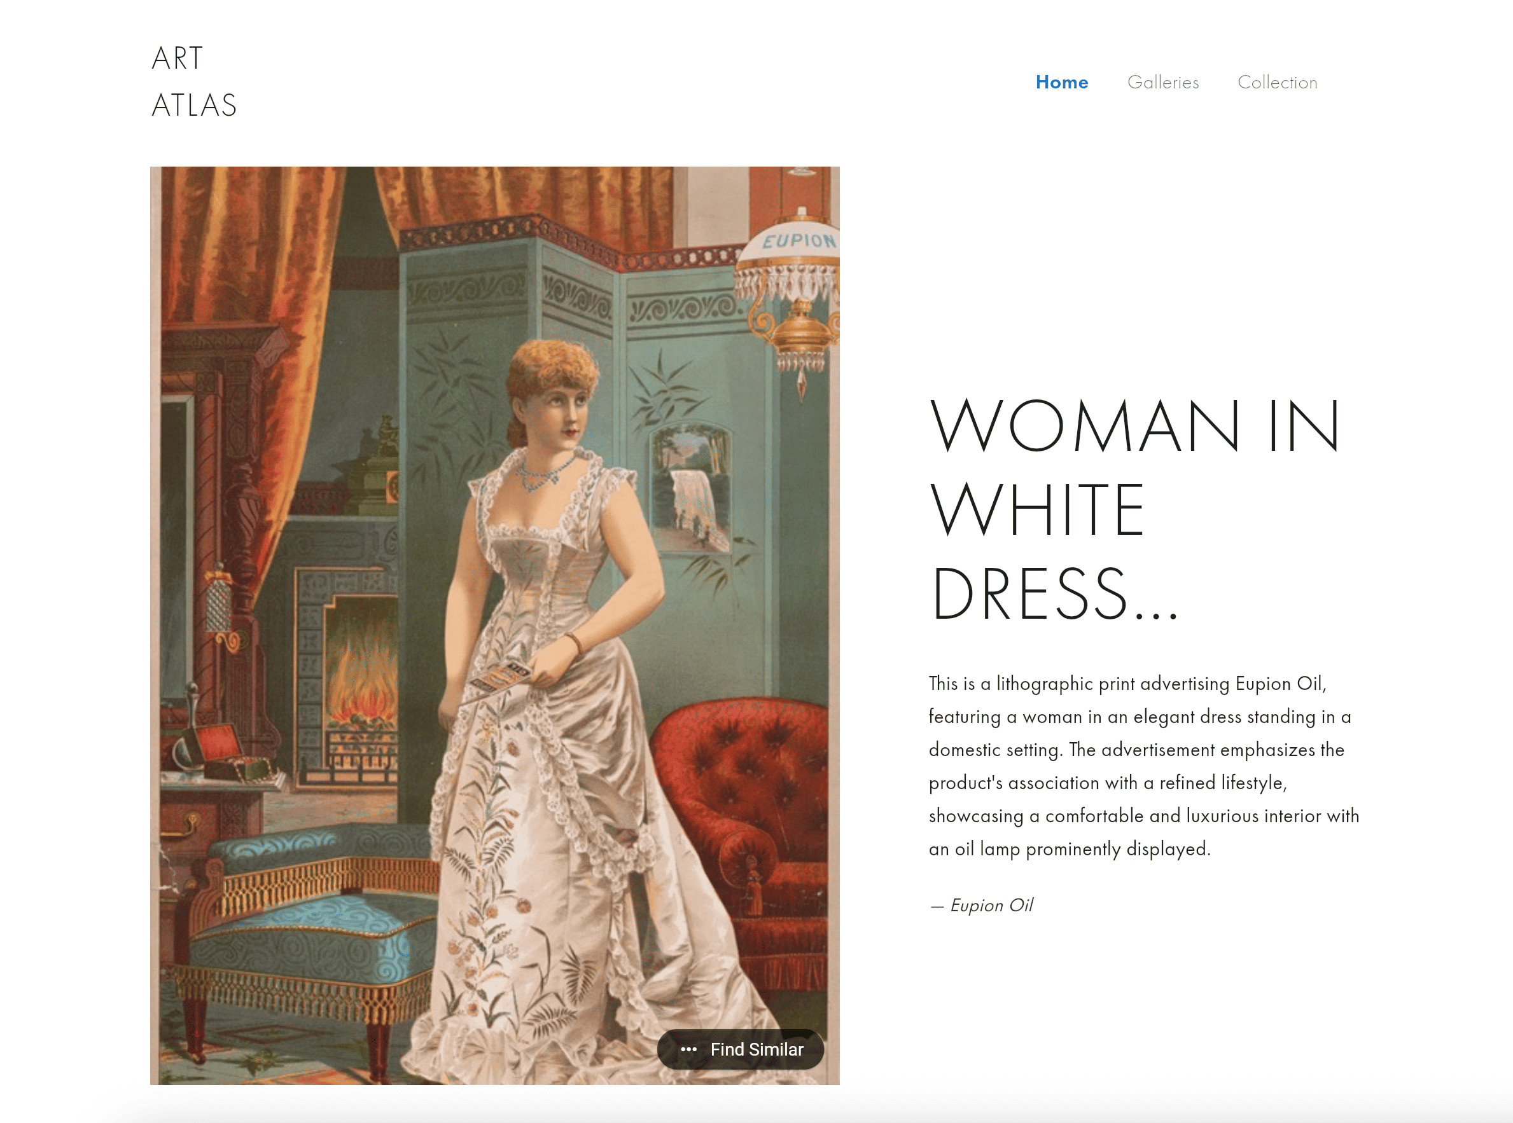Open the Collection nav link
The height and width of the screenshot is (1123, 1513).
click(1276, 82)
